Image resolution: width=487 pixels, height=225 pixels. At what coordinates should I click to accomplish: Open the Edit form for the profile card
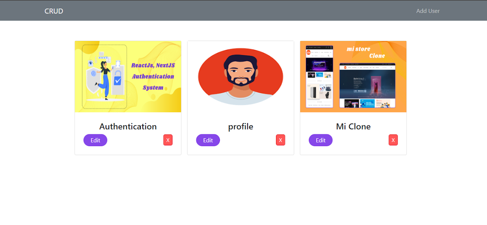point(208,140)
